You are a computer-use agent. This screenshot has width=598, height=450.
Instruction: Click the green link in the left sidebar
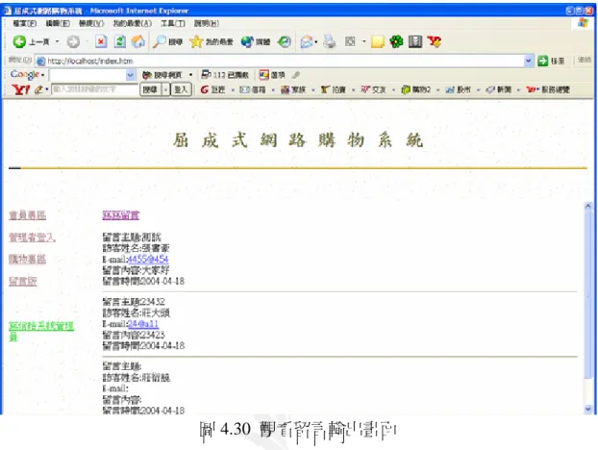click(41, 331)
